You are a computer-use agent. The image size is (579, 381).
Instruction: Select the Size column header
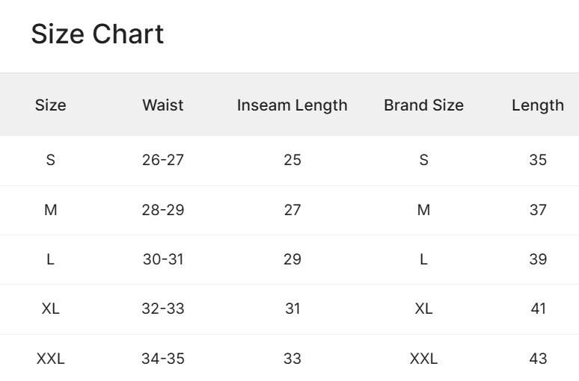point(50,105)
